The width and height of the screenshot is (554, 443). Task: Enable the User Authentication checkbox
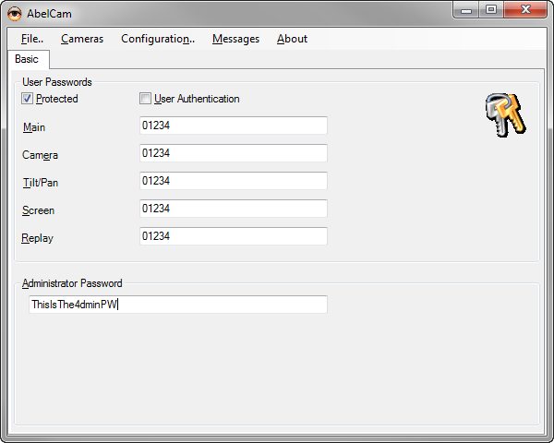[145, 99]
